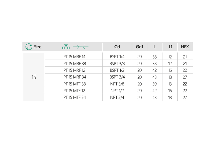This screenshot has height=143, width=215.
Task: Click the green valve icon in header
Action: point(66,47)
